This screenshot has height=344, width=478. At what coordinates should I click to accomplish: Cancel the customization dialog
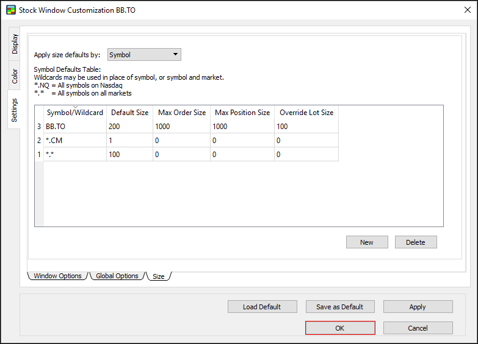418,328
